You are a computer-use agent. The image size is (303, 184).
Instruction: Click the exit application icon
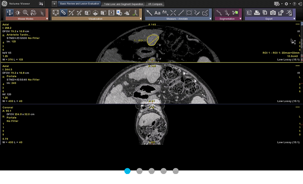pos(300,4)
